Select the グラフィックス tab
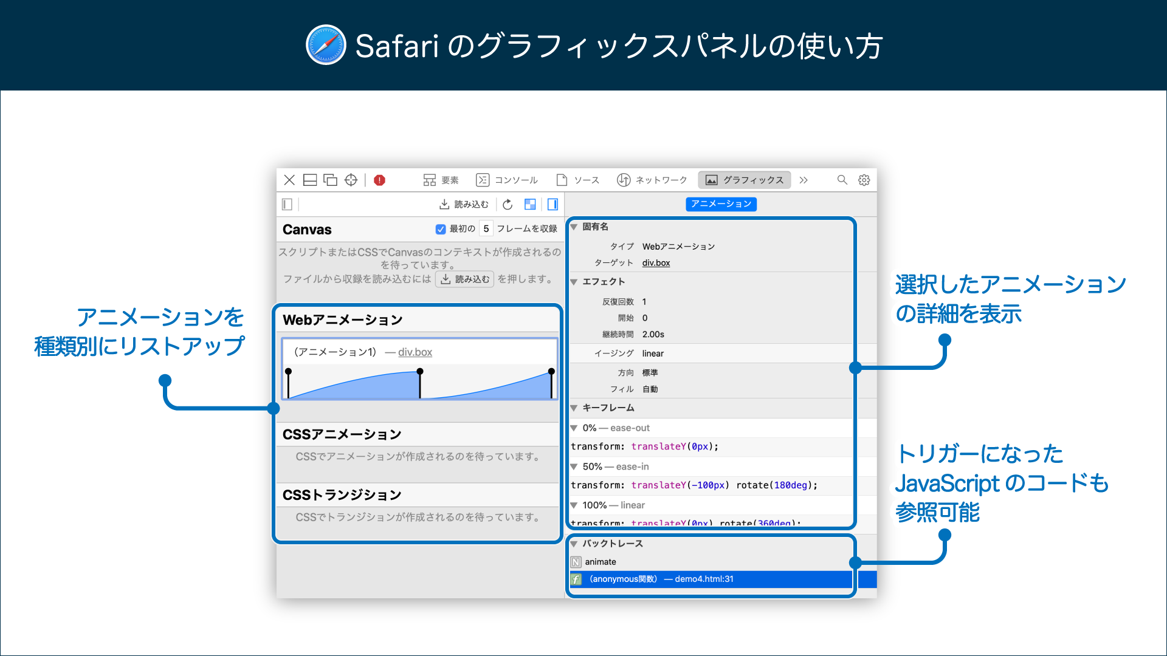 745,180
